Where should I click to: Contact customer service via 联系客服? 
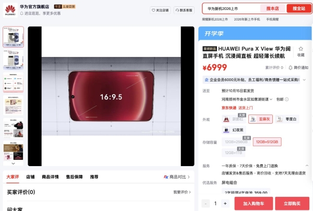tap(184, 10)
